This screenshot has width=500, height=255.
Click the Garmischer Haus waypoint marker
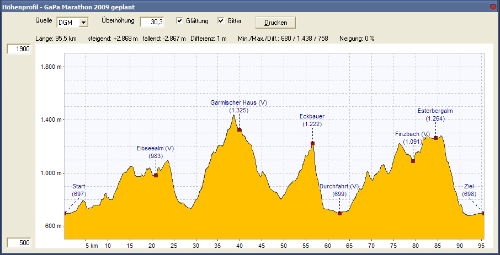pyautogui.click(x=239, y=130)
